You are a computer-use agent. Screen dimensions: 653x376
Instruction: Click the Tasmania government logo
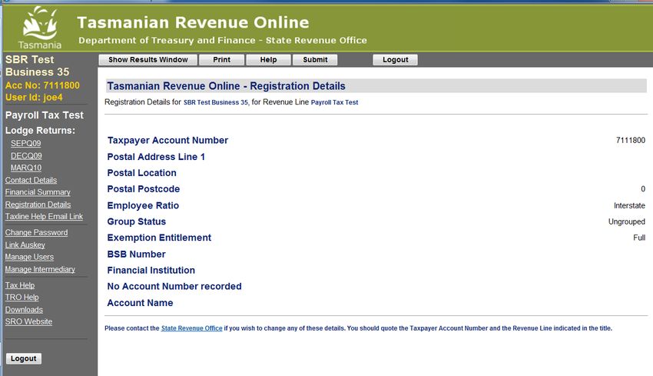point(40,28)
